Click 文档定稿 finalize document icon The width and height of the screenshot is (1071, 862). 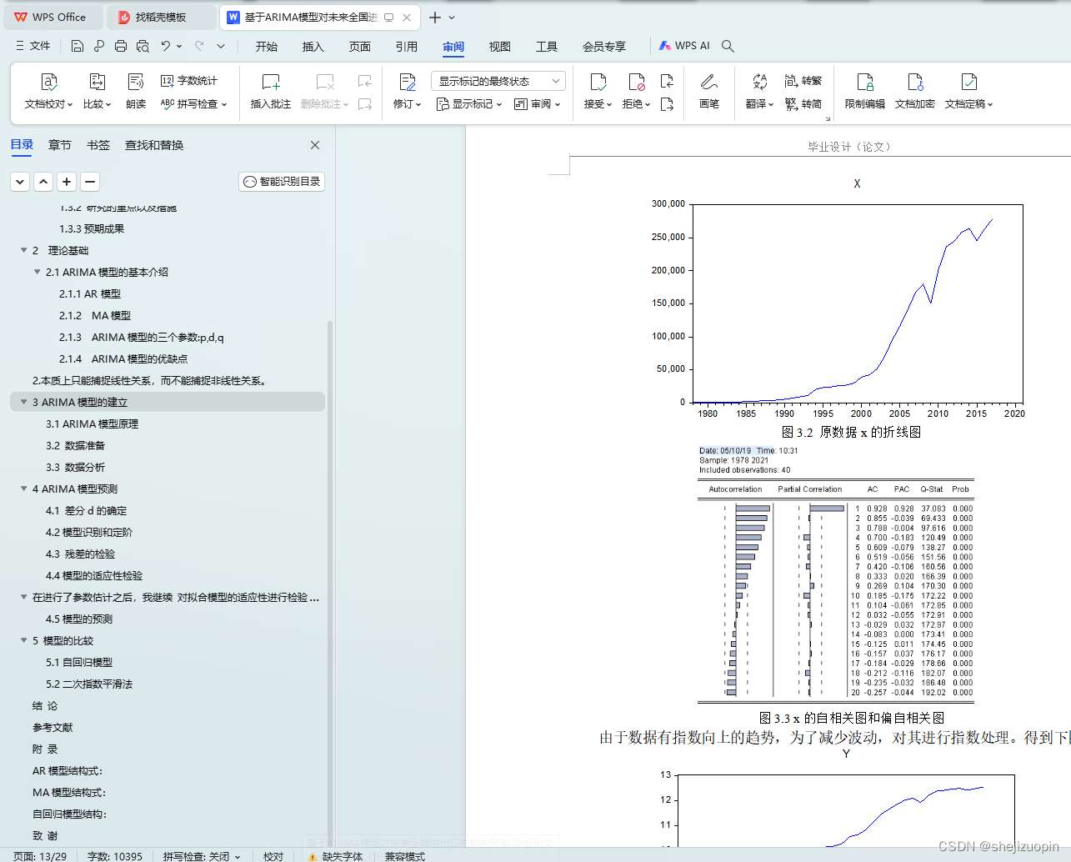[968, 82]
